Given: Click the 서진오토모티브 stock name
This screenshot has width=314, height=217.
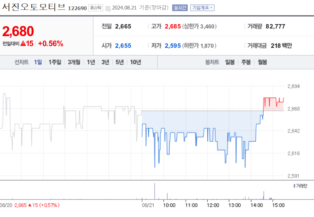Looking at the screenshot, I should [34, 7].
